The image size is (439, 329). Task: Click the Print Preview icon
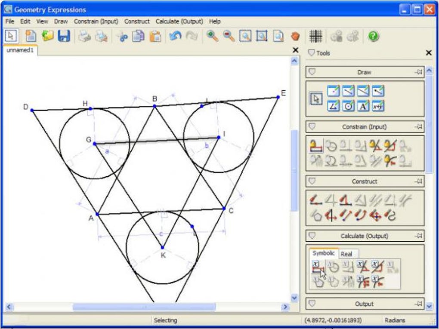[101, 36]
